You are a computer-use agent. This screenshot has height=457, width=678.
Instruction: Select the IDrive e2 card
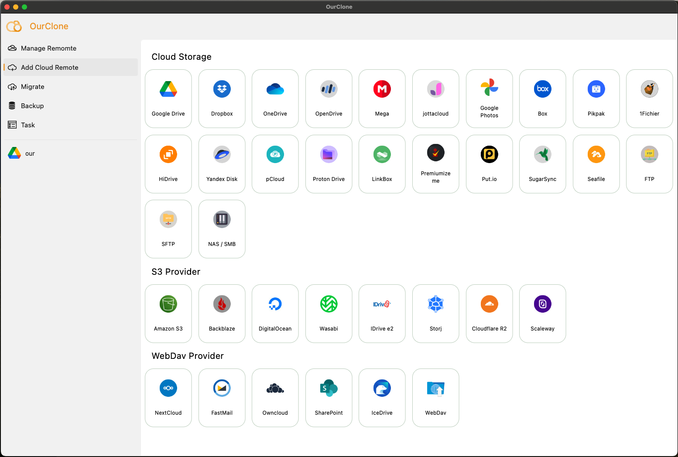[x=382, y=314]
